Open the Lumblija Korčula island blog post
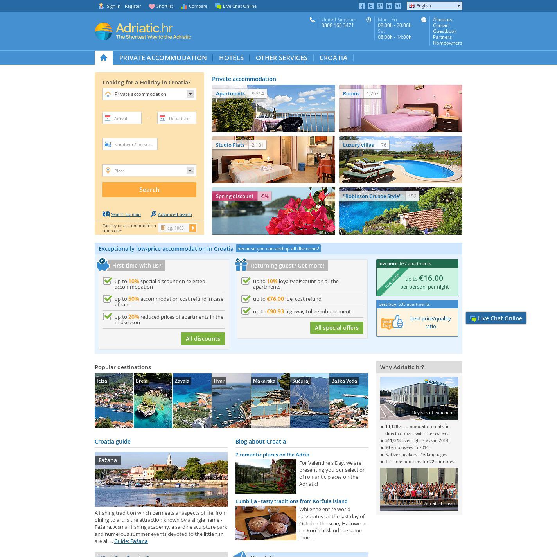Screen dimensions: 557x557 [291, 501]
